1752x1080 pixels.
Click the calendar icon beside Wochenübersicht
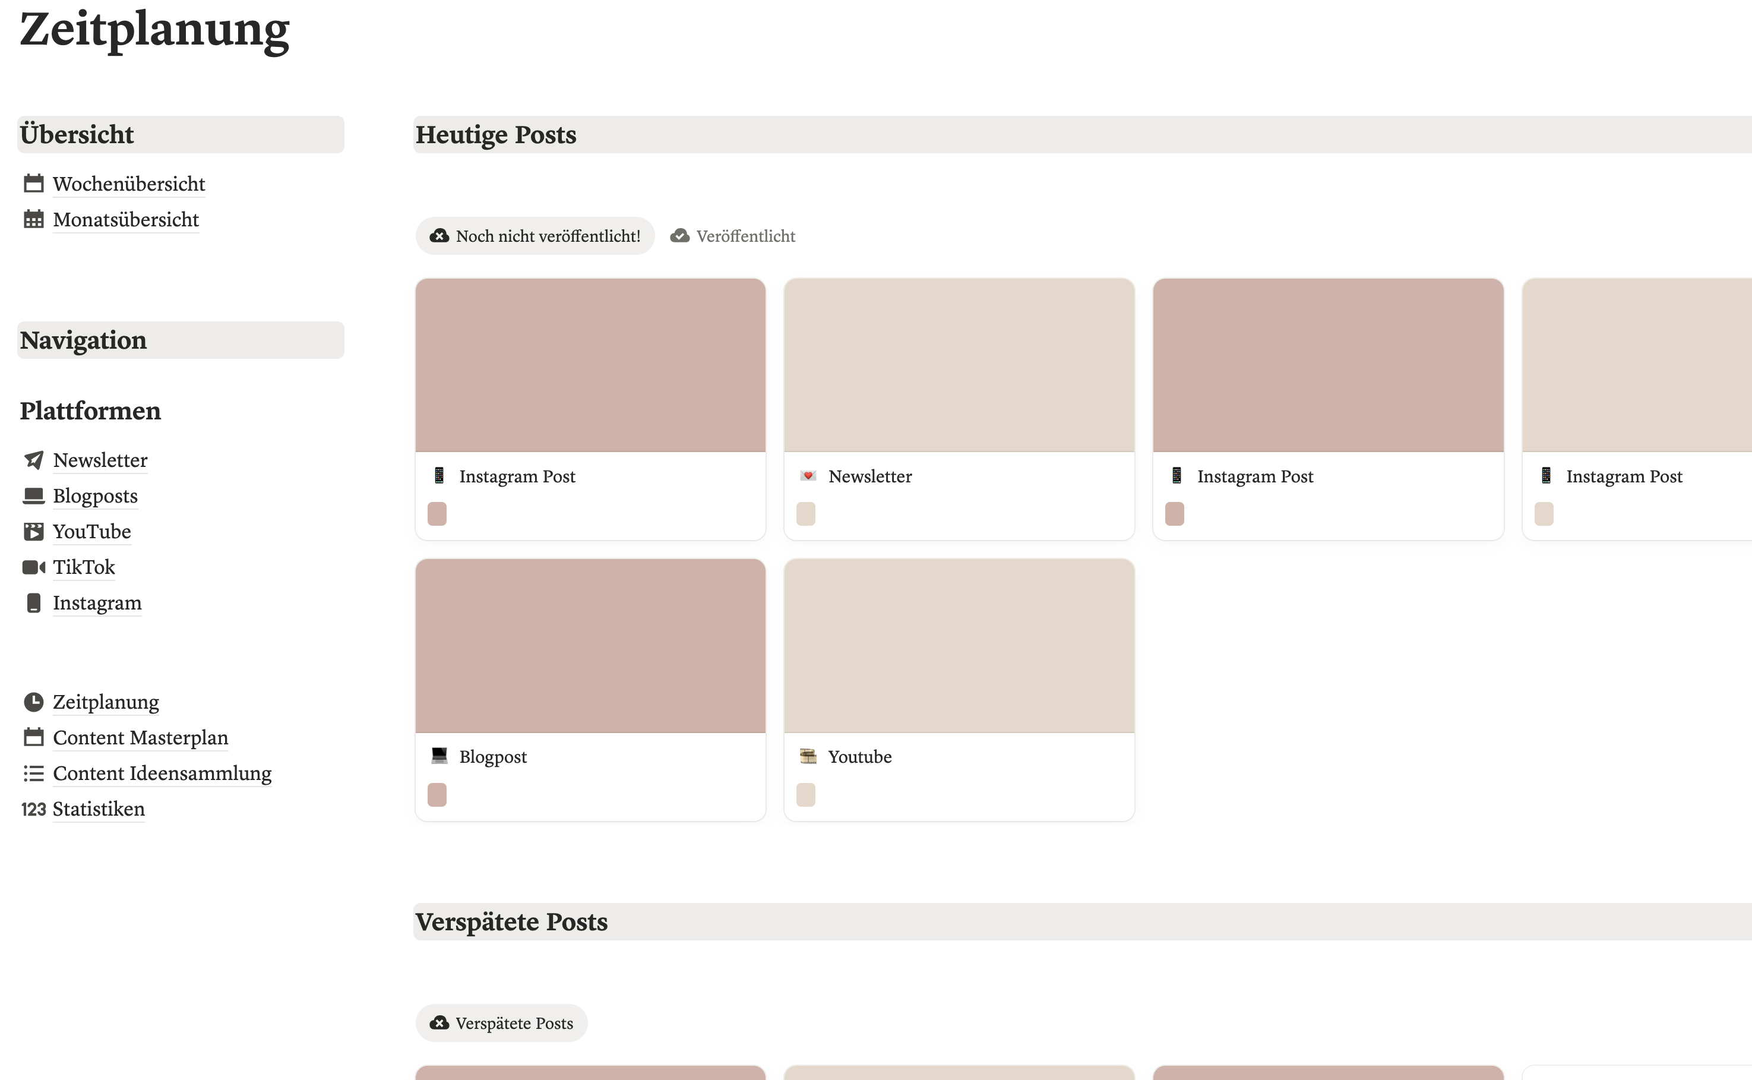click(33, 184)
